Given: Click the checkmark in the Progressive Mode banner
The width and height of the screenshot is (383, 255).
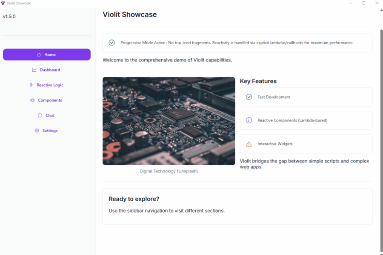Looking at the screenshot, I should (x=111, y=42).
